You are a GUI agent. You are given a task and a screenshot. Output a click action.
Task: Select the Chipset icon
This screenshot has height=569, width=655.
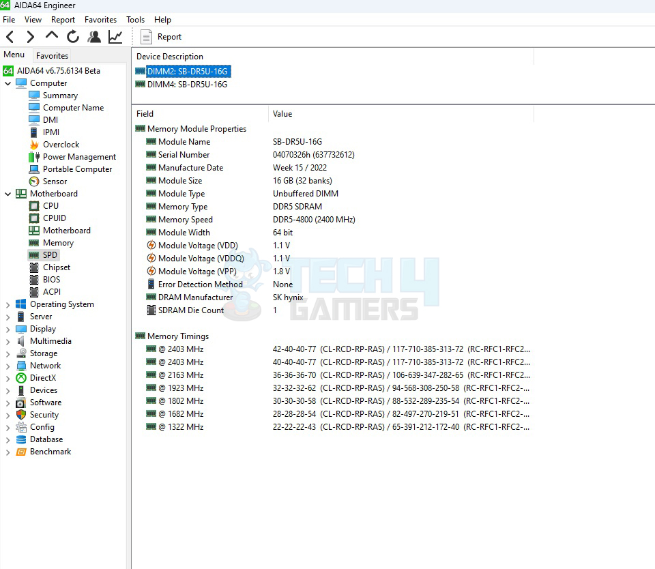coord(34,267)
